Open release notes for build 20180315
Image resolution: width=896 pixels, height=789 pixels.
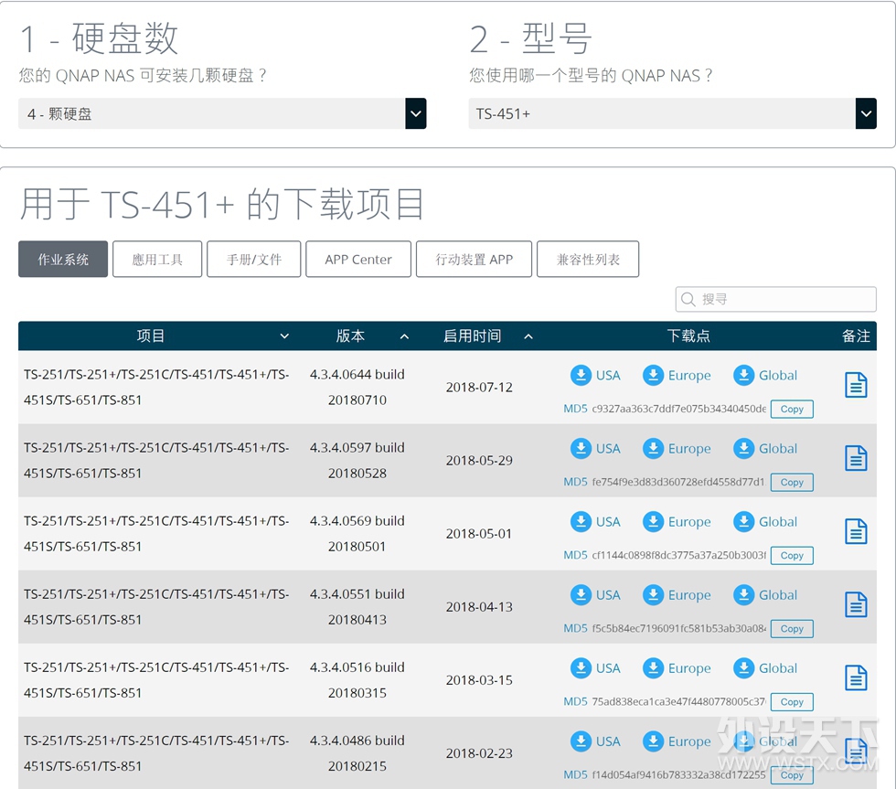856,677
